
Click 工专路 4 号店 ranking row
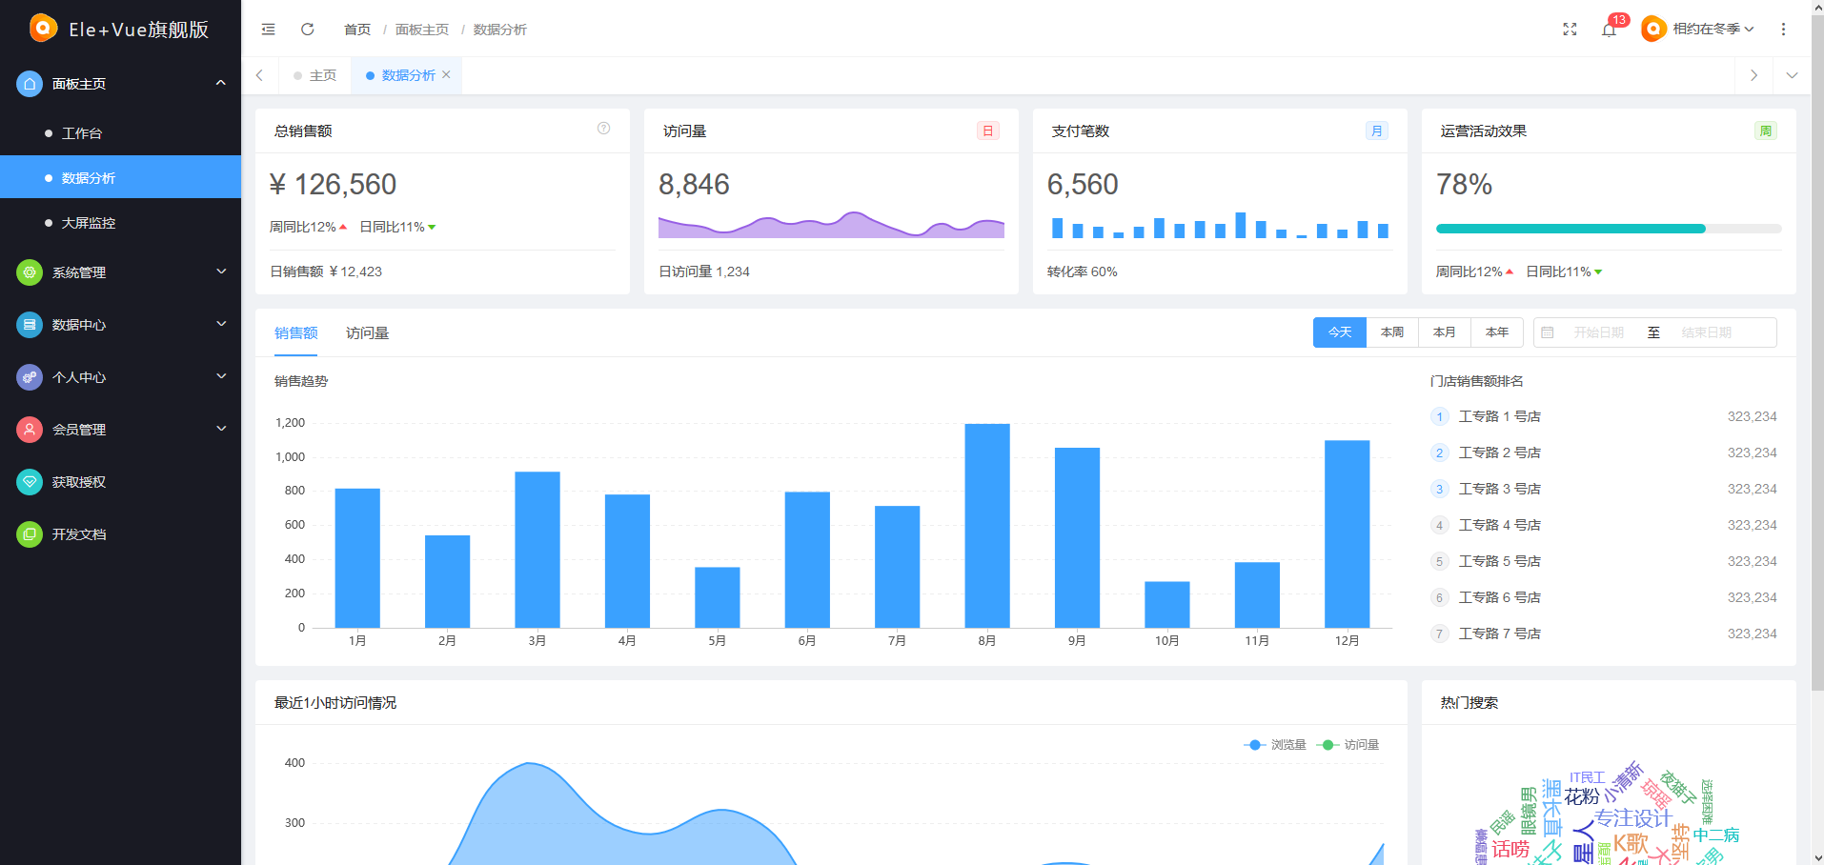coord(1604,525)
